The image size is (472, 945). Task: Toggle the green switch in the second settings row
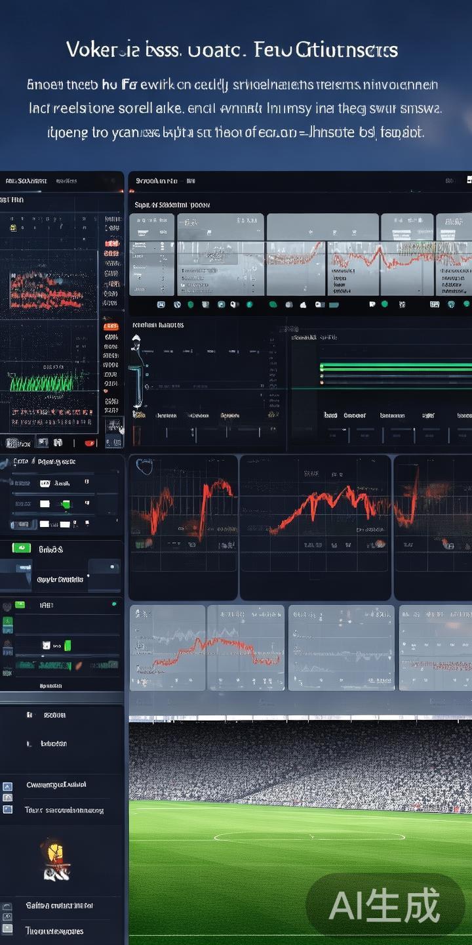tap(65, 504)
